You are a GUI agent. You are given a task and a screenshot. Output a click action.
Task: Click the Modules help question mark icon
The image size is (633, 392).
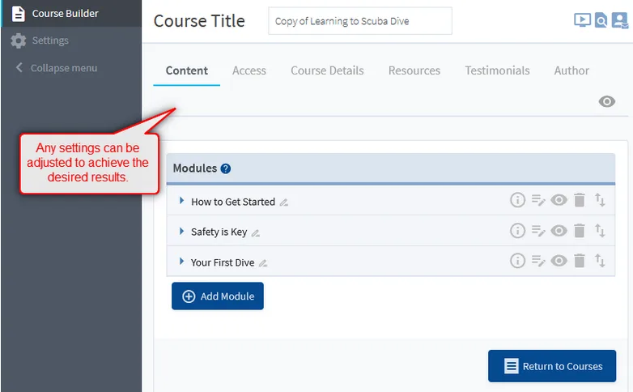(x=226, y=168)
